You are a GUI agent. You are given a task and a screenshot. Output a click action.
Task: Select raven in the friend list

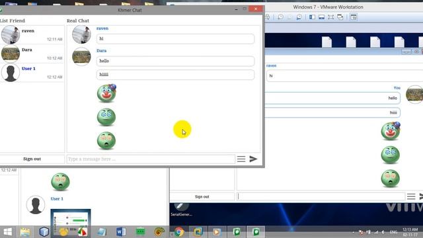[x=32, y=35]
